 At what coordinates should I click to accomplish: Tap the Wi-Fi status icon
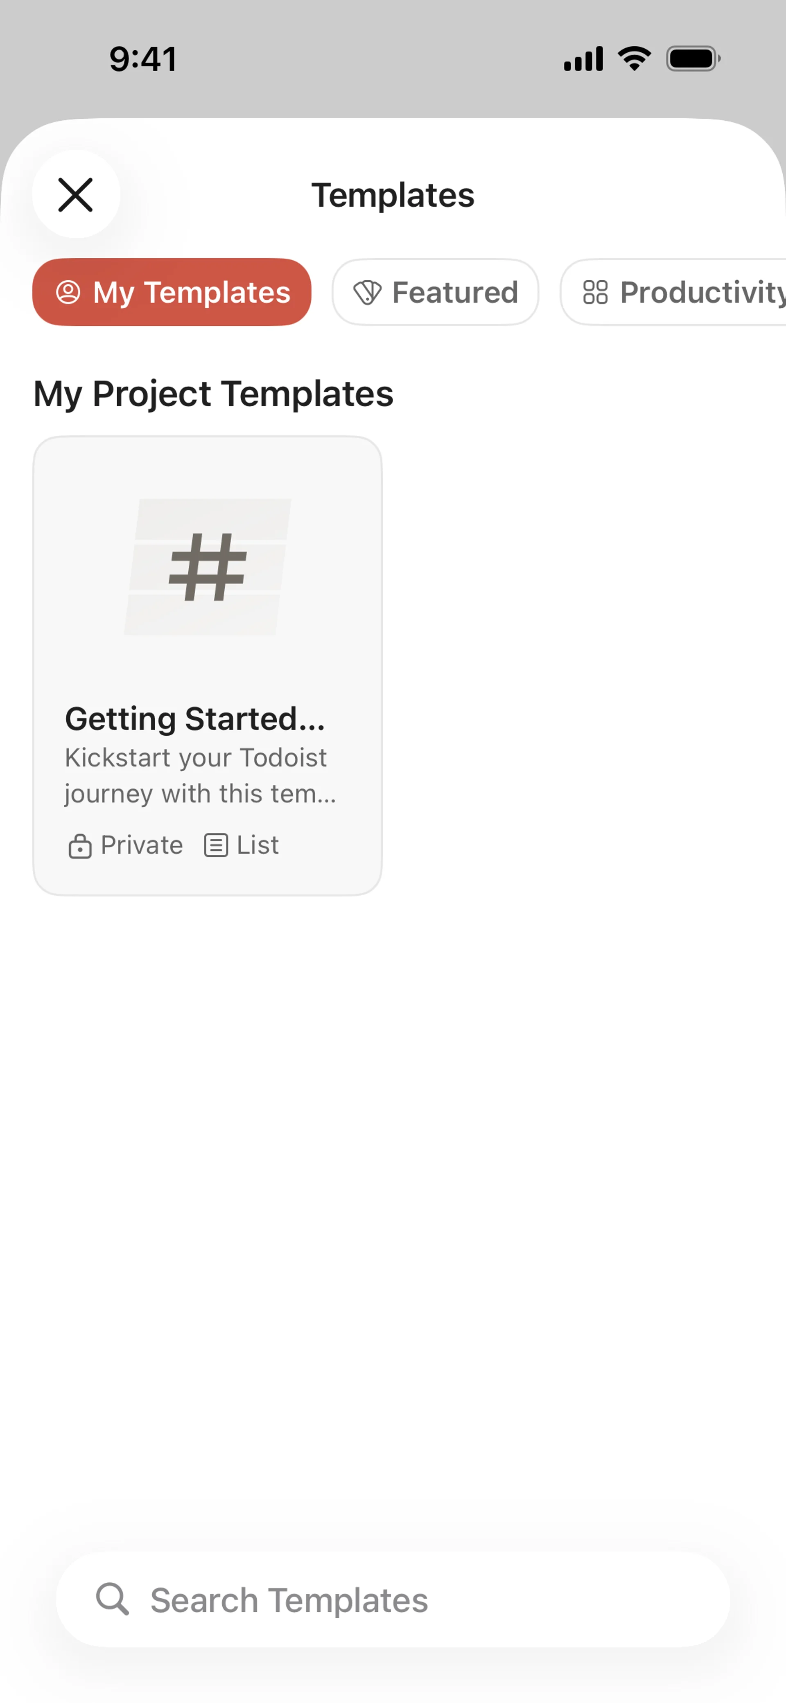pos(635,59)
